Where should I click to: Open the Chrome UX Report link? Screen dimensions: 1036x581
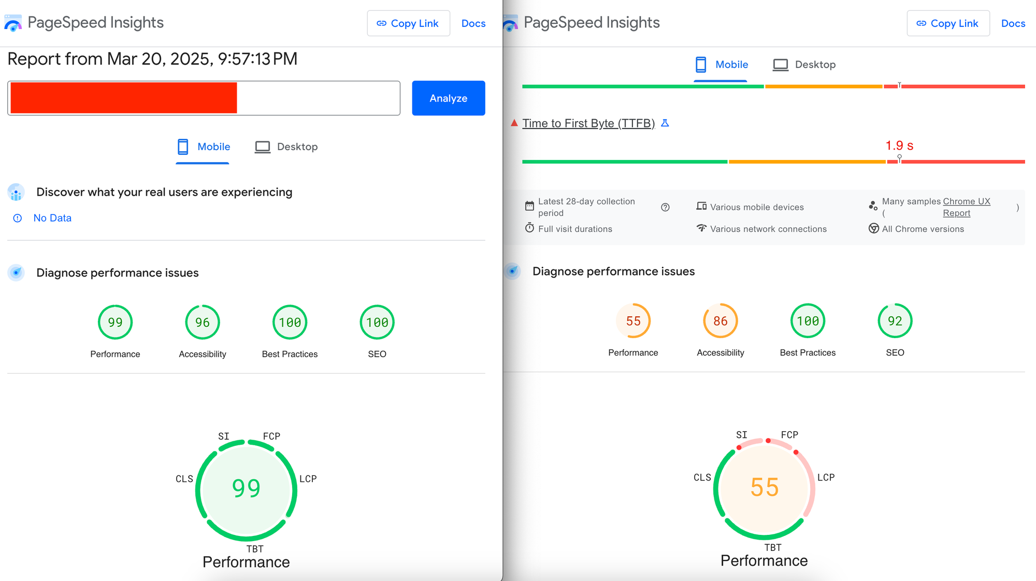pos(966,201)
